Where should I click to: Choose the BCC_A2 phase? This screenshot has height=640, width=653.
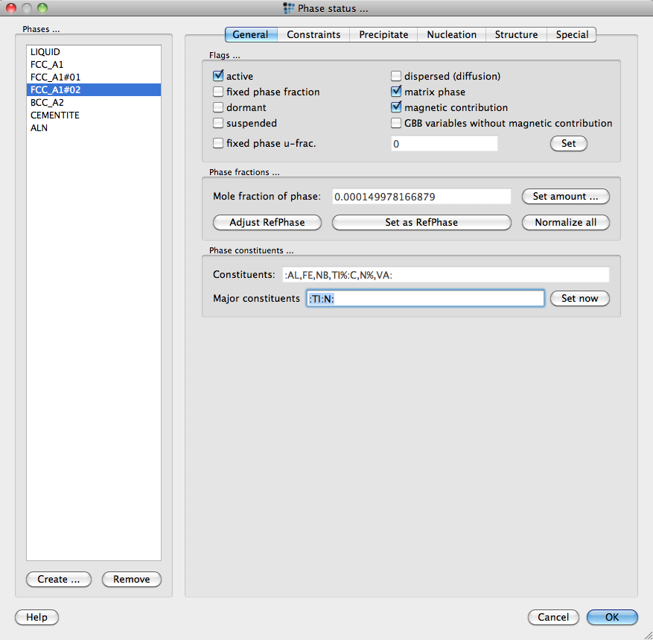point(47,103)
